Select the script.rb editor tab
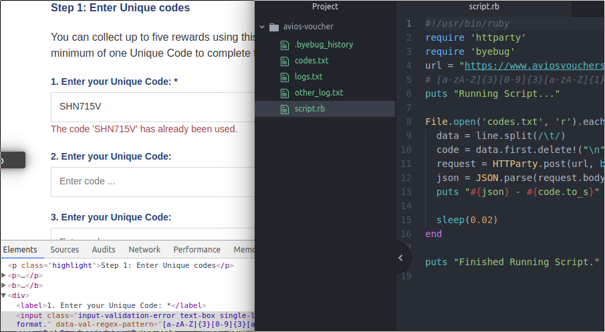This screenshot has width=605, height=332. [484, 7]
